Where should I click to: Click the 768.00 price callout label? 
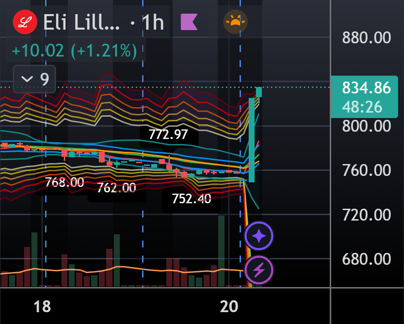[x=65, y=182]
